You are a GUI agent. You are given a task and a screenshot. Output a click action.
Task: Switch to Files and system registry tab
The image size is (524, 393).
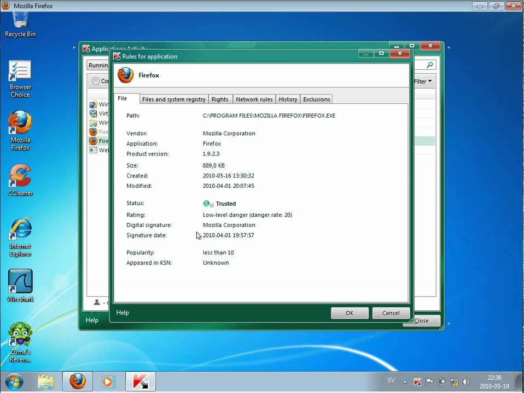click(174, 99)
